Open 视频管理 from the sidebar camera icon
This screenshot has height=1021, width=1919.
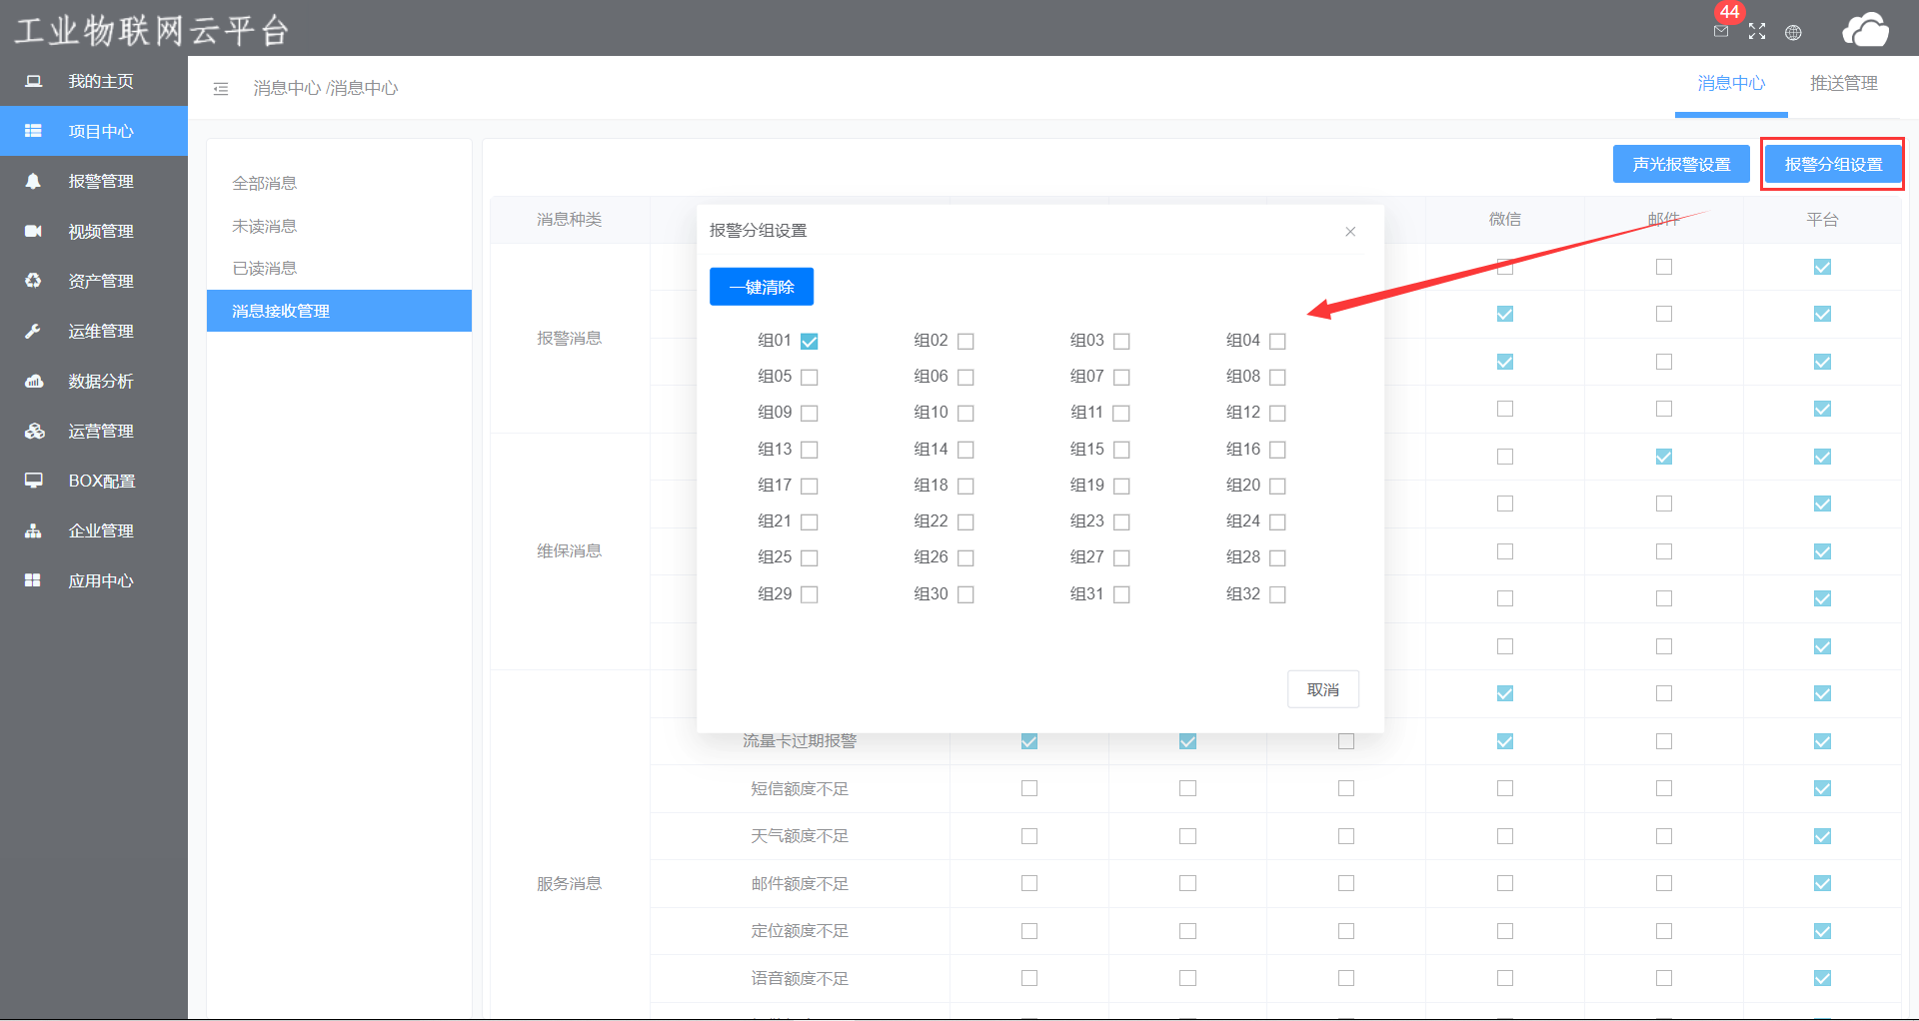coord(33,231)
